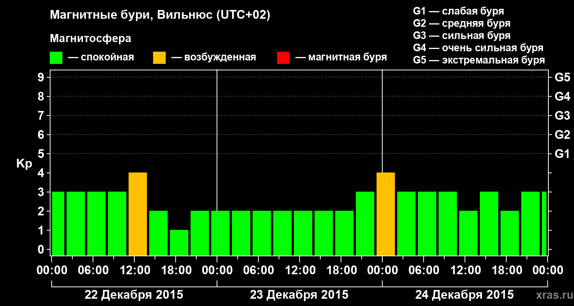
Task: Click the last '00:00' label at chart end
Action: [x=548, y=270]
